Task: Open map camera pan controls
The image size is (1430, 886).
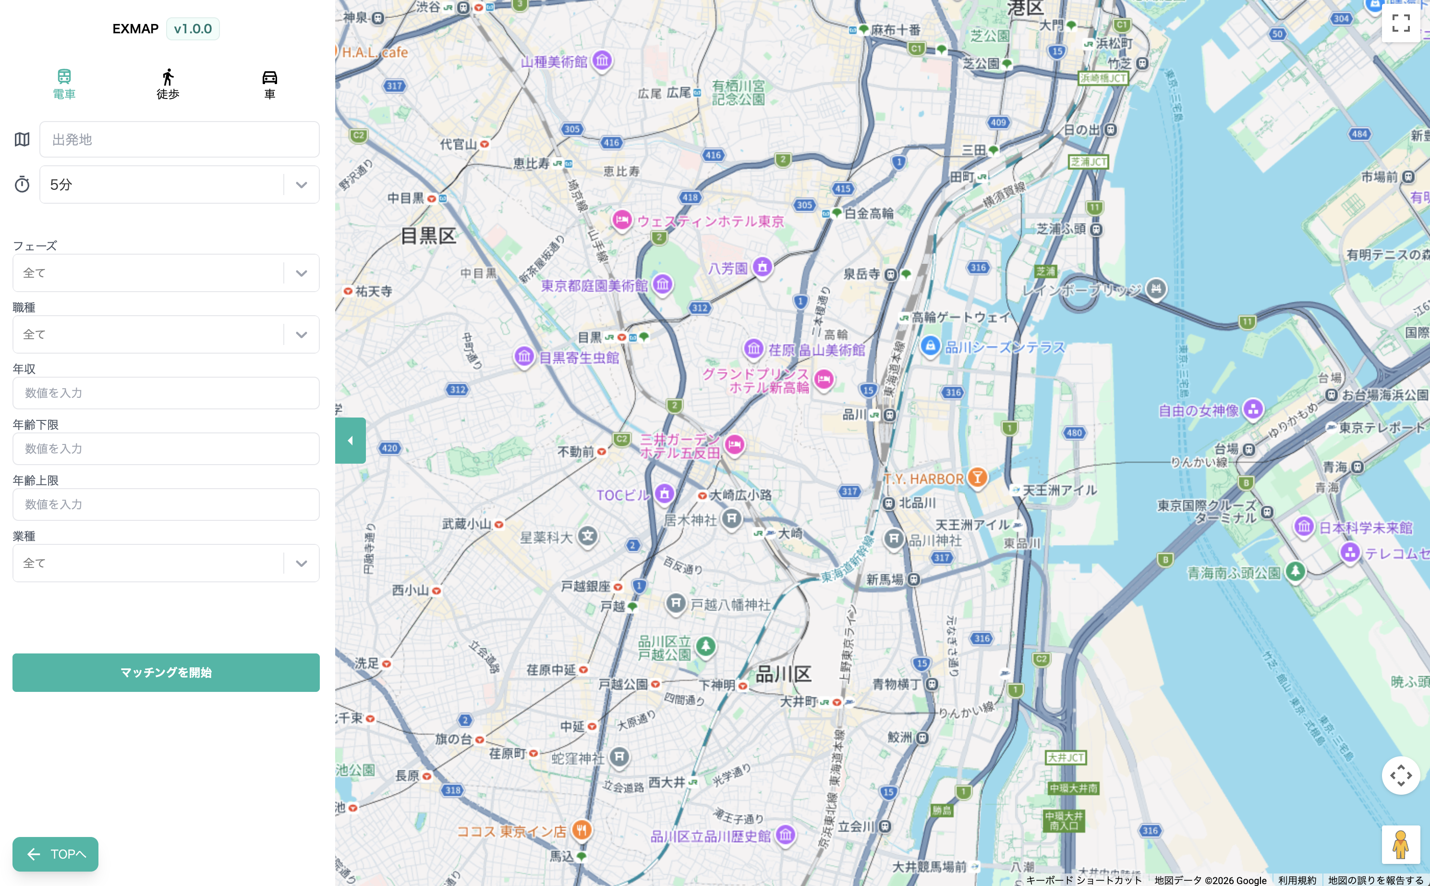Action: [1400, 775]
